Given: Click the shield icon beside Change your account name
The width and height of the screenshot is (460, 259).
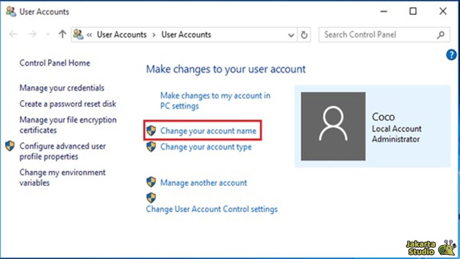Looking at the screenshot, I should pyautogui.click(x=151, y=131).
